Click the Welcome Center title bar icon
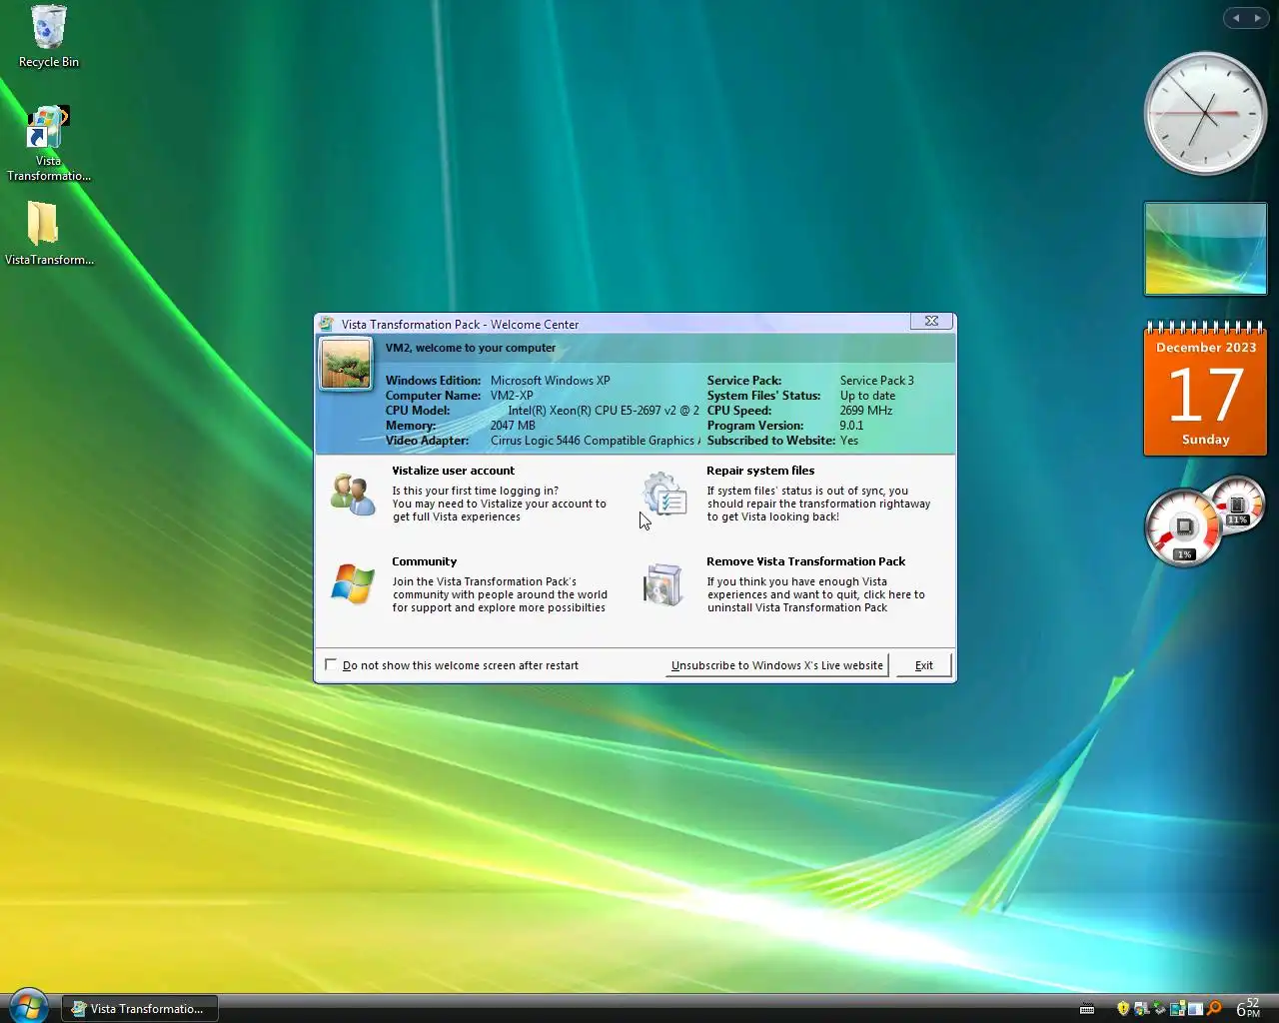 326,324
